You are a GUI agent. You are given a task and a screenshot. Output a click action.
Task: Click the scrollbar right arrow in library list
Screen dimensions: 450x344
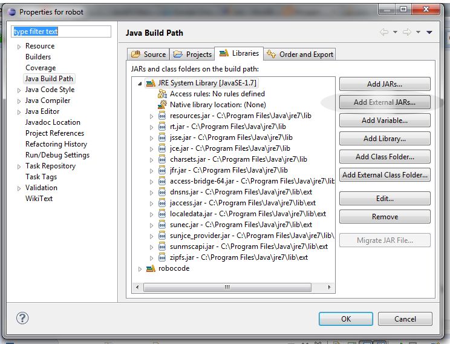pos(329,287)
